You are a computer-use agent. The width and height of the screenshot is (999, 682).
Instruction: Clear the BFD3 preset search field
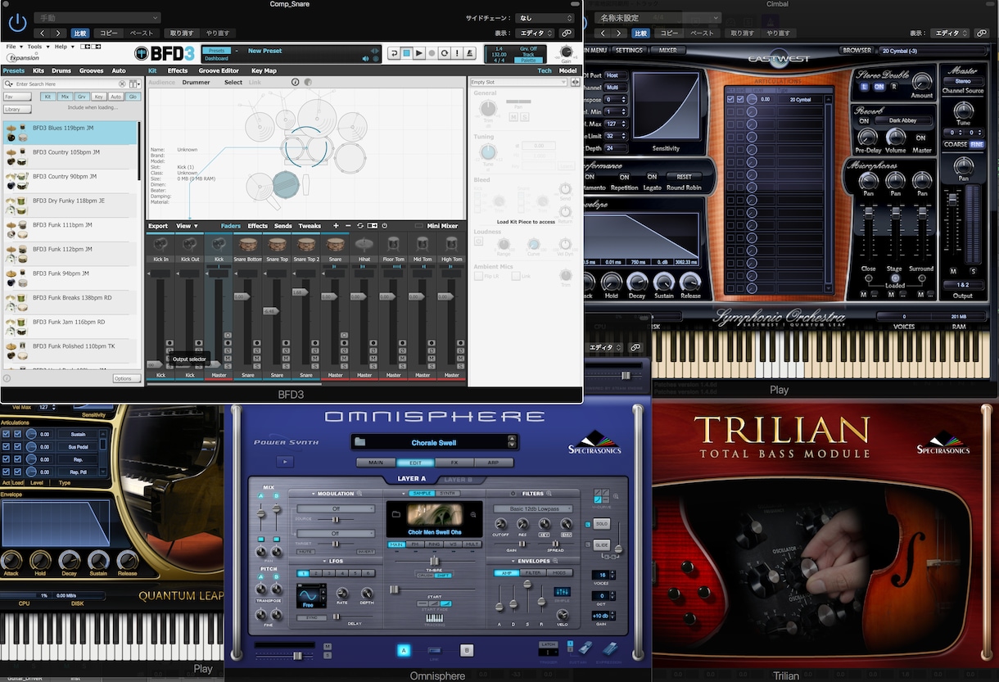[x=123, y=84]
